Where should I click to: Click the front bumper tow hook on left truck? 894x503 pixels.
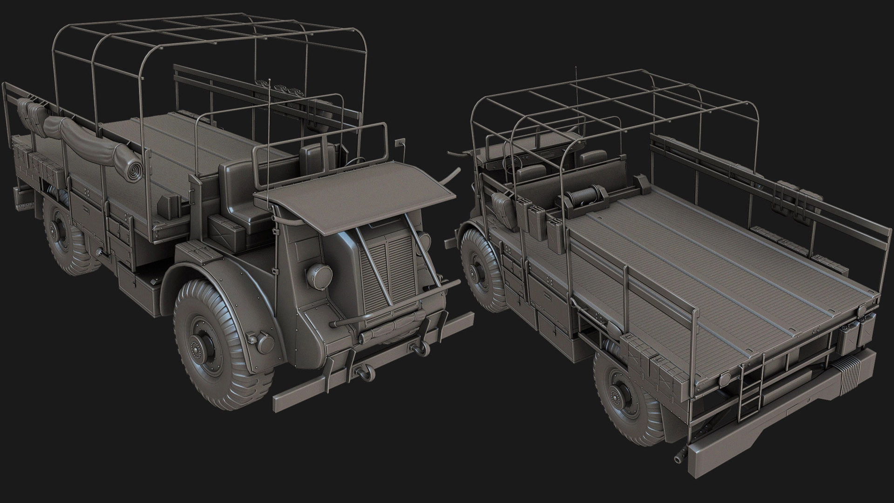[x=365, y=374]
